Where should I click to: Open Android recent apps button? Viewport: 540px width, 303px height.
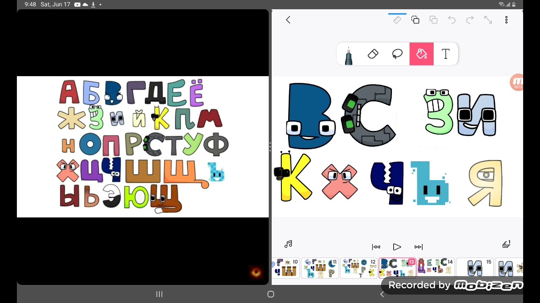[159, 294]
